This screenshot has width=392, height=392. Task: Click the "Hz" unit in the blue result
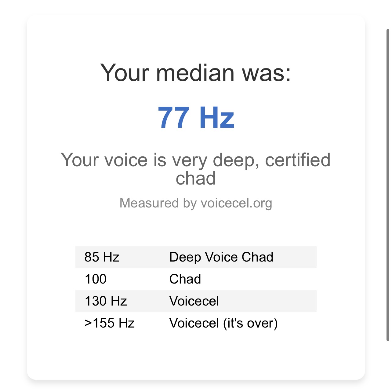pyautogui.click(x=216, y=118)
